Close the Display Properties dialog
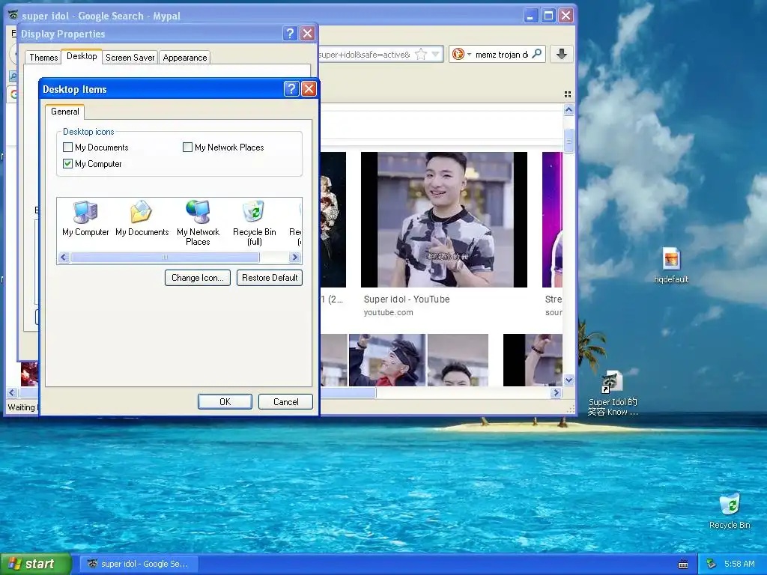 [x=307, y=33]
